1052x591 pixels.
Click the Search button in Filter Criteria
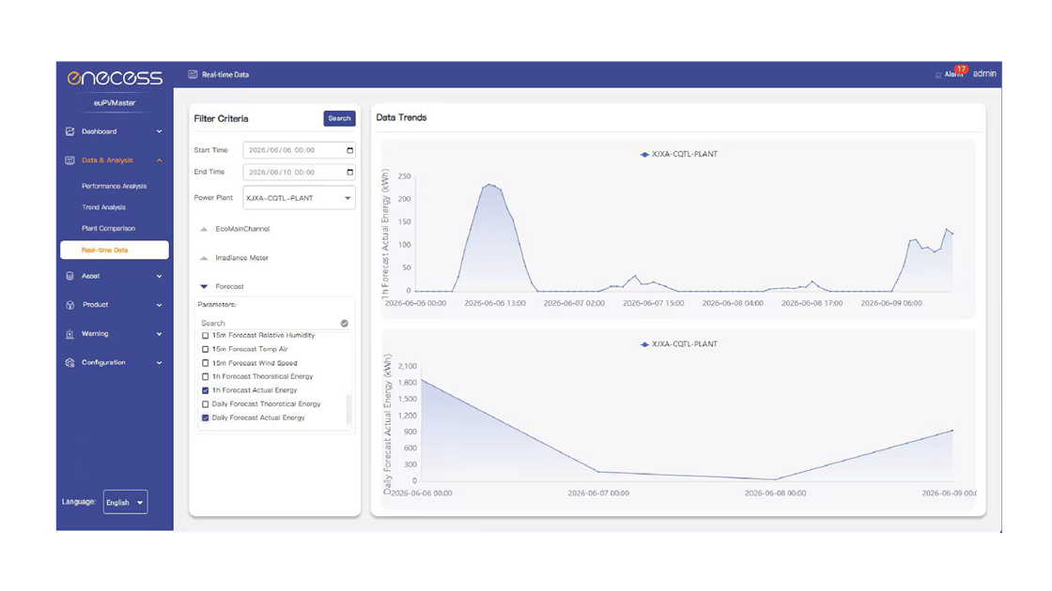[339, 118]
